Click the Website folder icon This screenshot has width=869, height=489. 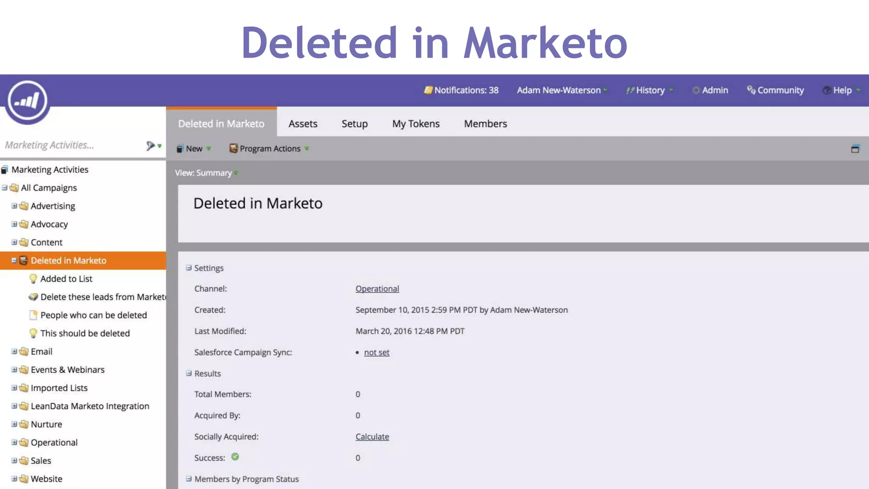coord(24,479)
